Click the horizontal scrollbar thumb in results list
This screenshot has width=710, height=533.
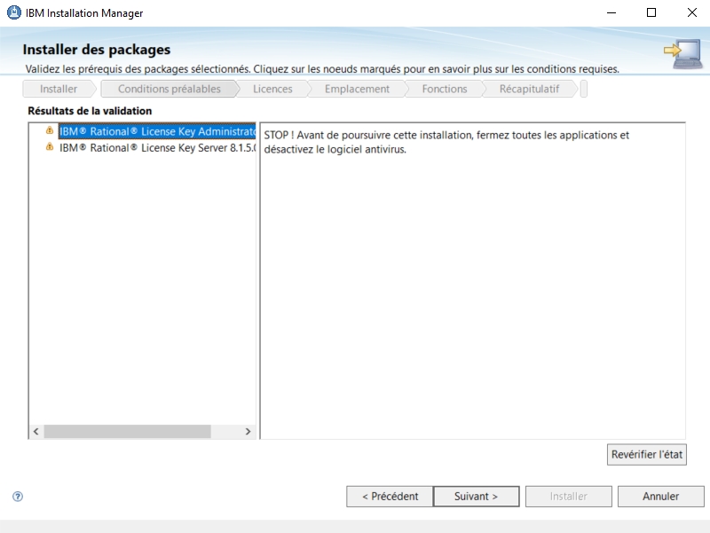[x=127, y=431]
